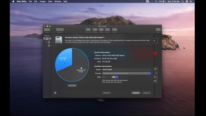Open the File menu
Viewport: 206px width, 116px height.
click(30, 1)
